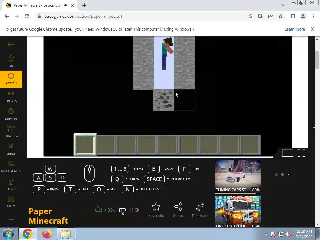
Task: Show hidden system tray icons
Action: pos(266,234)
